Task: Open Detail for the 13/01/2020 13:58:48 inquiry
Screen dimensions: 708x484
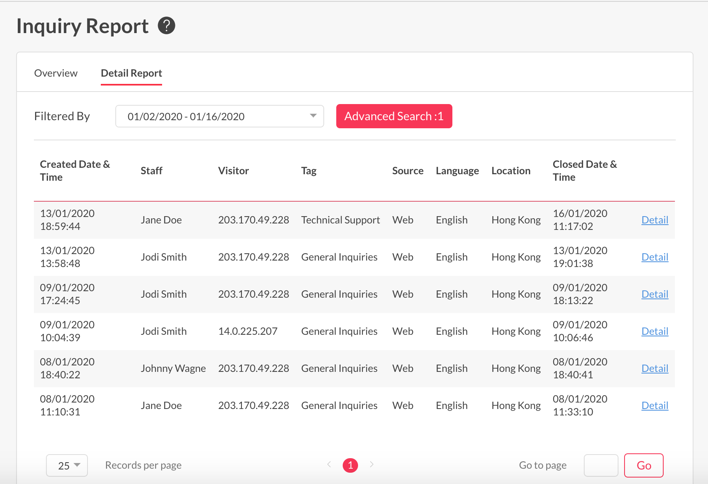Action: pyautogui.click(x=655, y=257)
